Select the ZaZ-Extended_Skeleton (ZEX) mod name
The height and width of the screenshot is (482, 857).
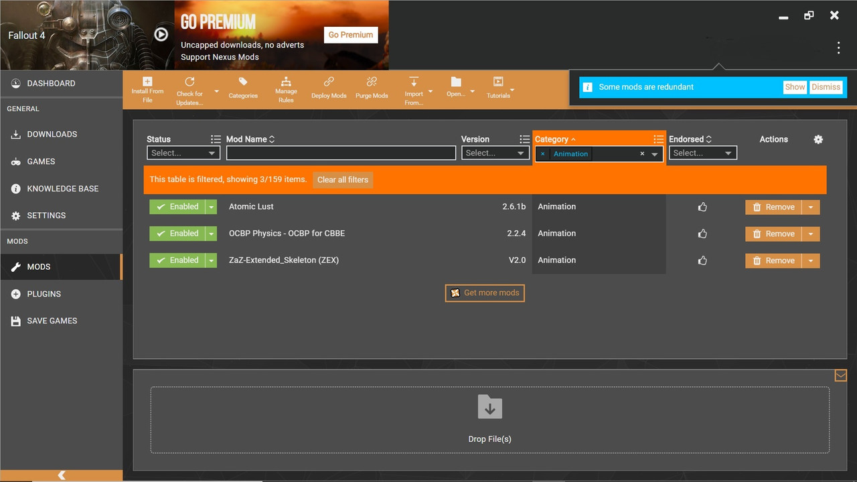284,260
